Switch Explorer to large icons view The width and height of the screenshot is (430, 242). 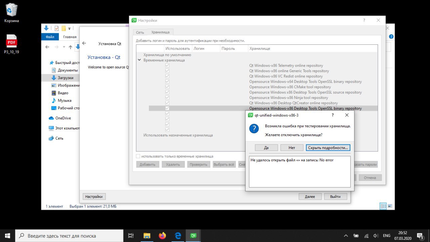390,206
